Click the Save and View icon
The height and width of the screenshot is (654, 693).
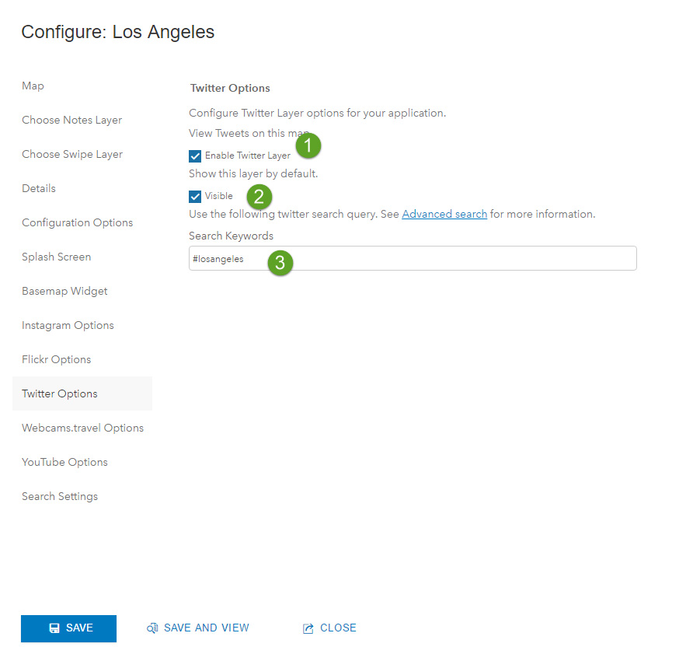[152, 628]
